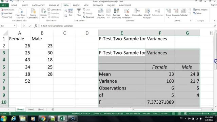The image size is (217, 122).
Task: Click vertical scrollbar down arrow
Action: [x=215, y=106]
